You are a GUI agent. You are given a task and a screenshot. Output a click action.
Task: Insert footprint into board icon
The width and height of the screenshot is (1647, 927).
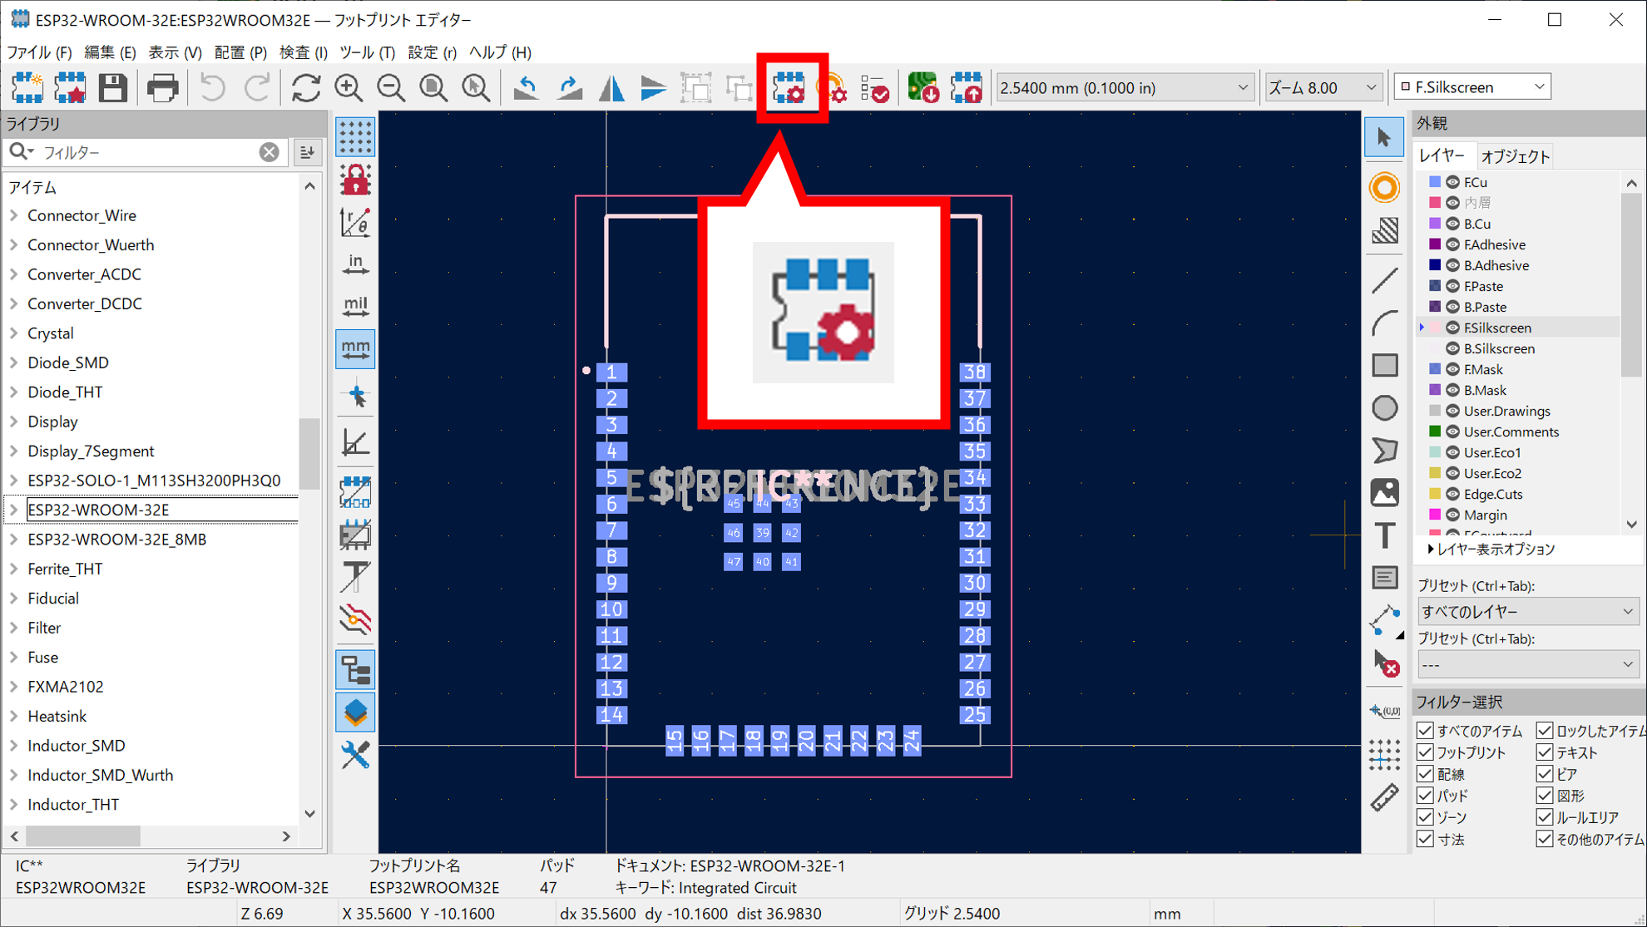point(967,87)
